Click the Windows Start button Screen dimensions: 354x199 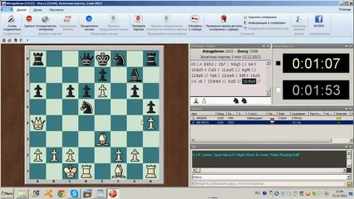(7, 193)
